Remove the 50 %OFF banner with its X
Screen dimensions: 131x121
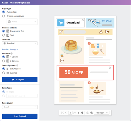click(110, 68)
